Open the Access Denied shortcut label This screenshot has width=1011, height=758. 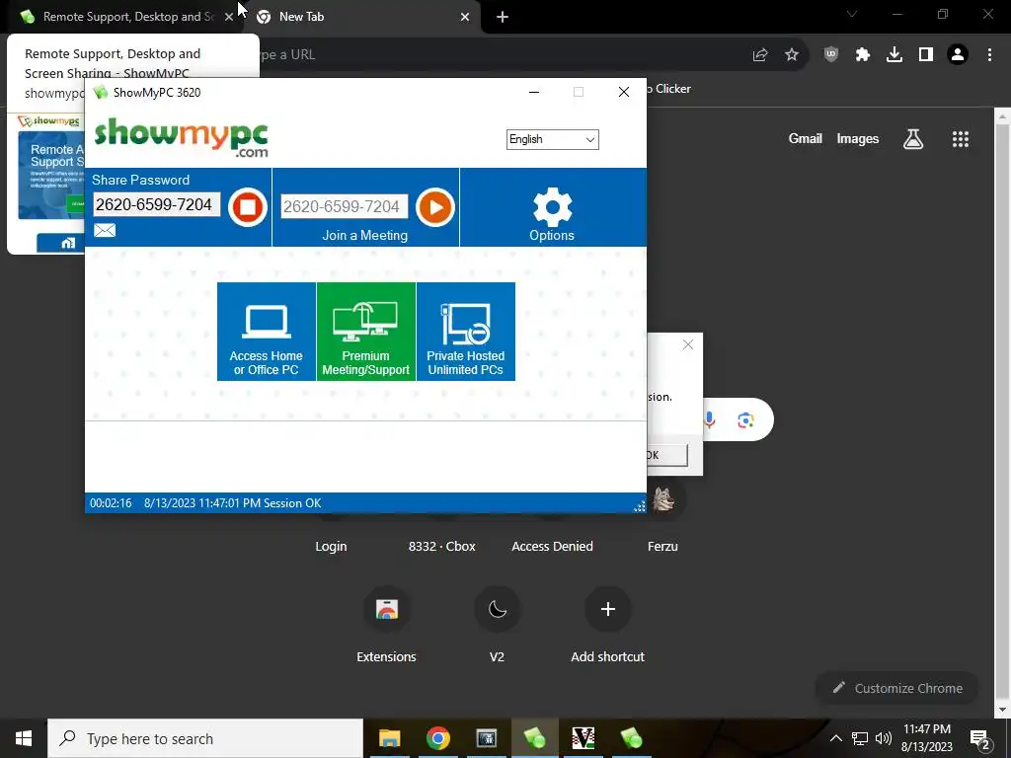(x=553, y=547)
